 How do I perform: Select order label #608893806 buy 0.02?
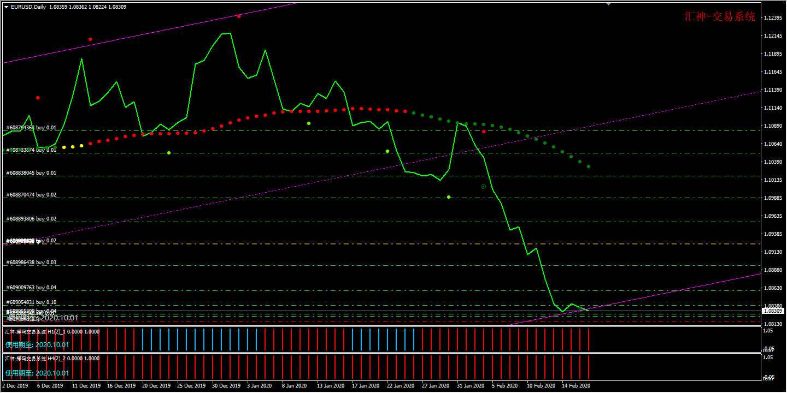31,219
